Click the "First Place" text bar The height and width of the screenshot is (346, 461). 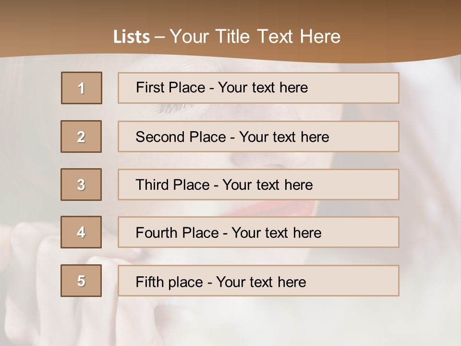coord(258,88)
